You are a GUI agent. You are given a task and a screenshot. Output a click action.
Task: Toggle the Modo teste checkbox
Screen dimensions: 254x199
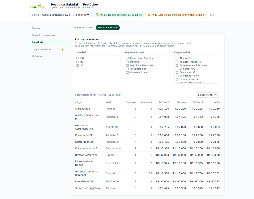pos(149,15)
